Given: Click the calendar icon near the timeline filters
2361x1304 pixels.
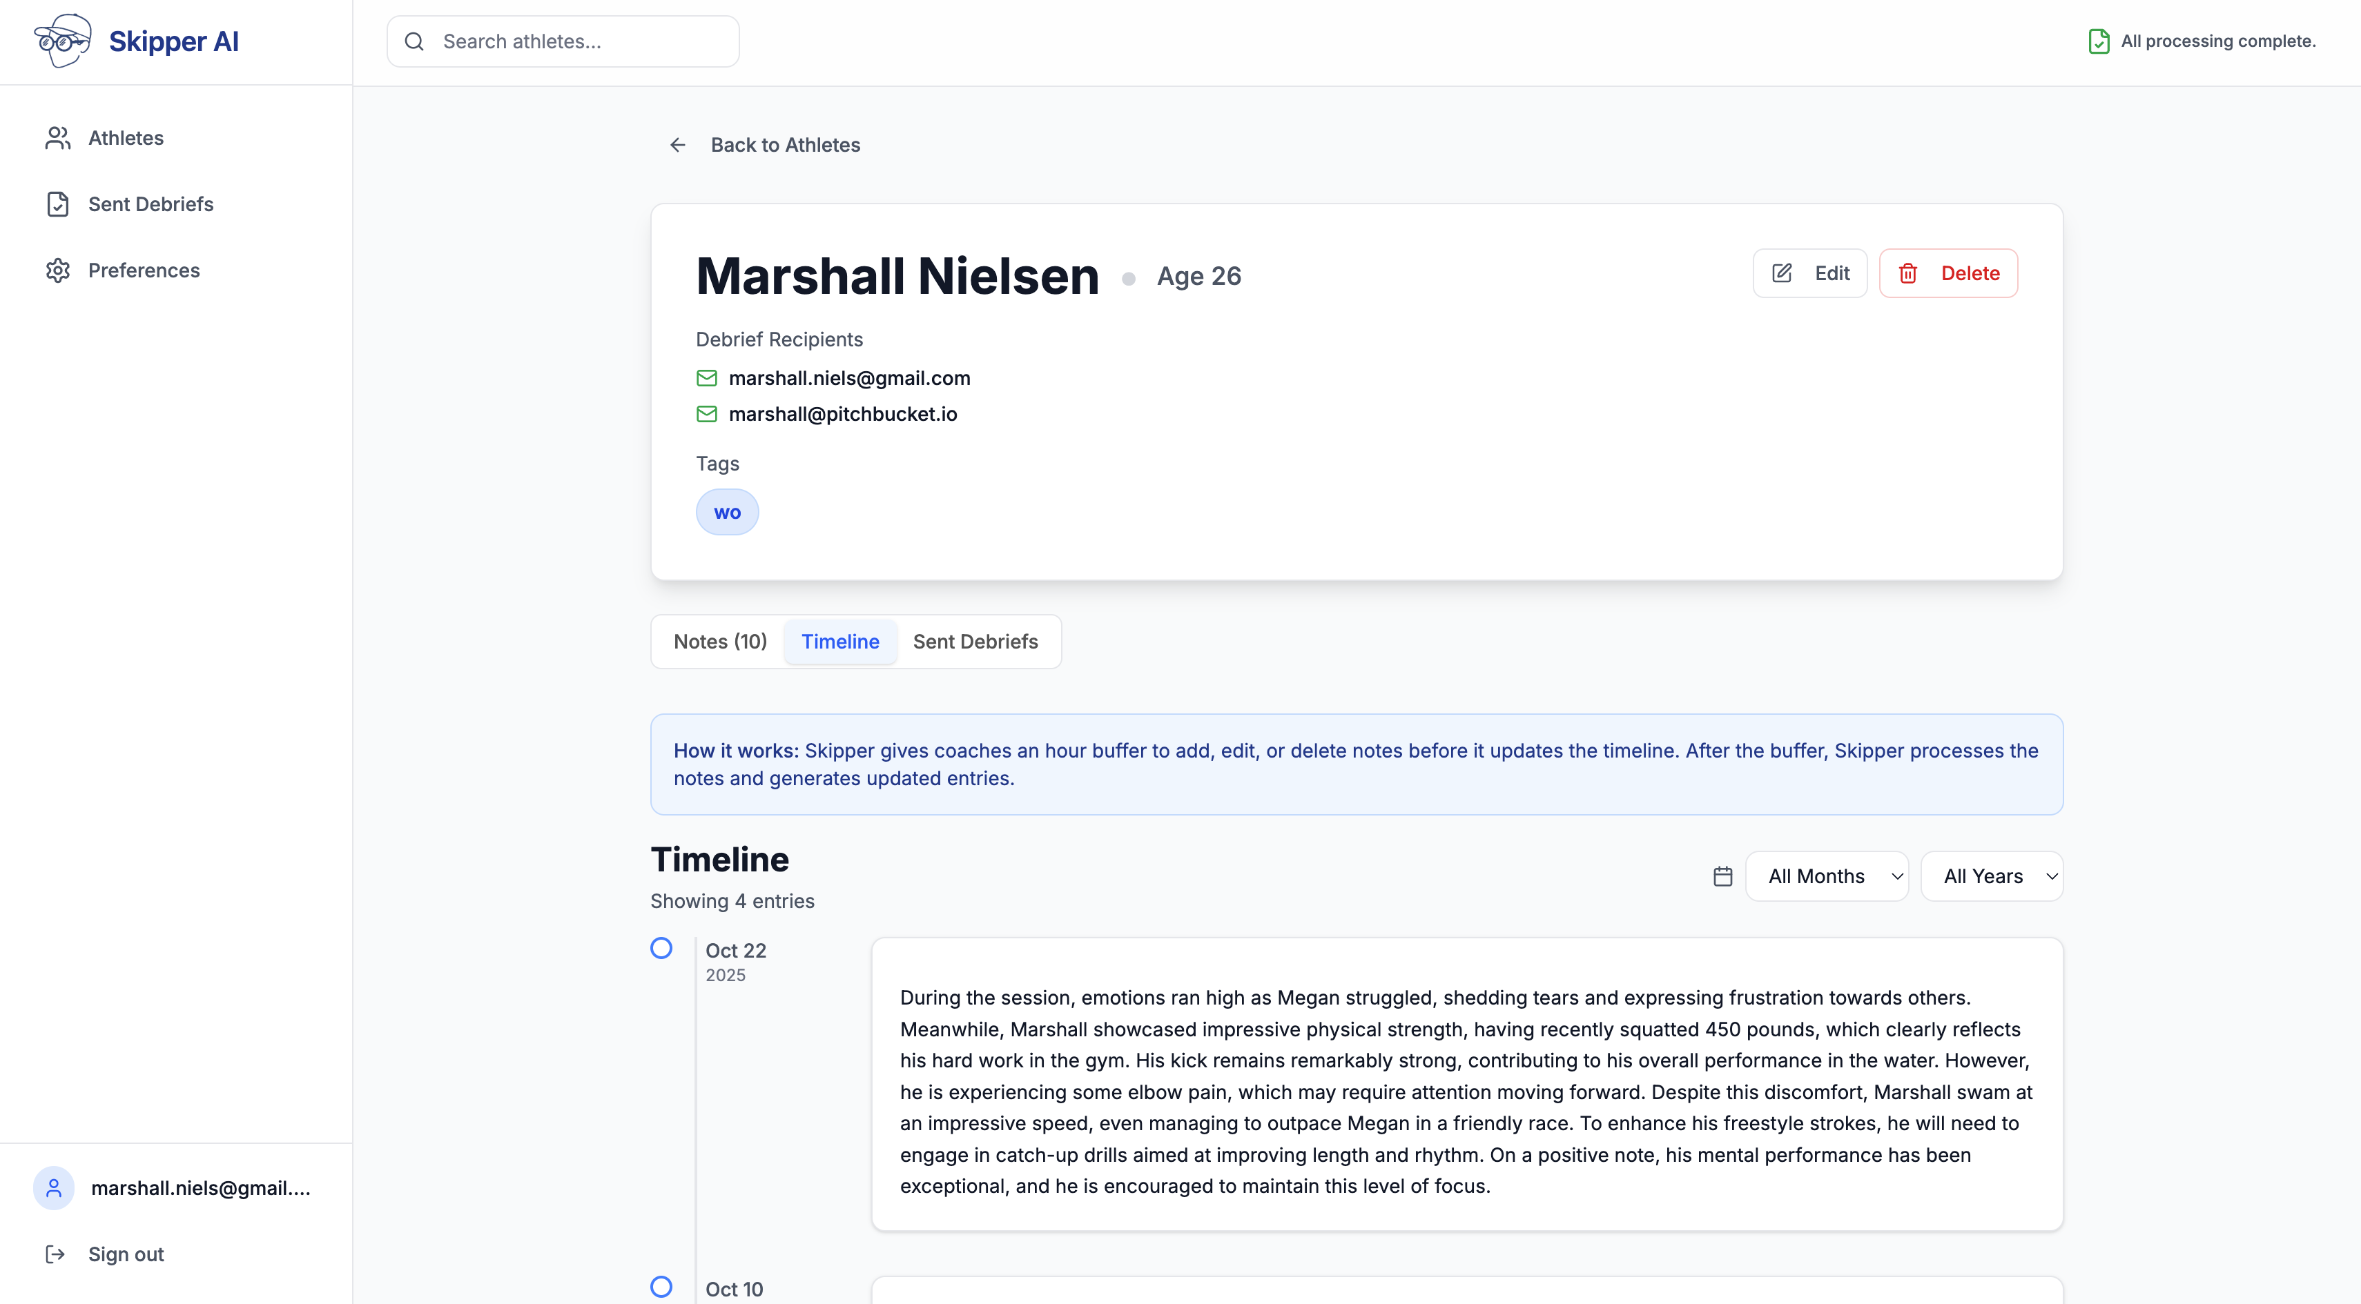Looking at the screenshot, I should click(1722, 876).
